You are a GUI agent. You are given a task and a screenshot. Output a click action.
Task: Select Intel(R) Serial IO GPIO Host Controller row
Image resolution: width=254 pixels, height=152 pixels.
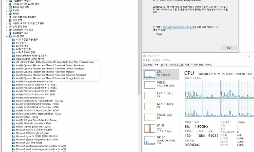click(x=39, y=101)
